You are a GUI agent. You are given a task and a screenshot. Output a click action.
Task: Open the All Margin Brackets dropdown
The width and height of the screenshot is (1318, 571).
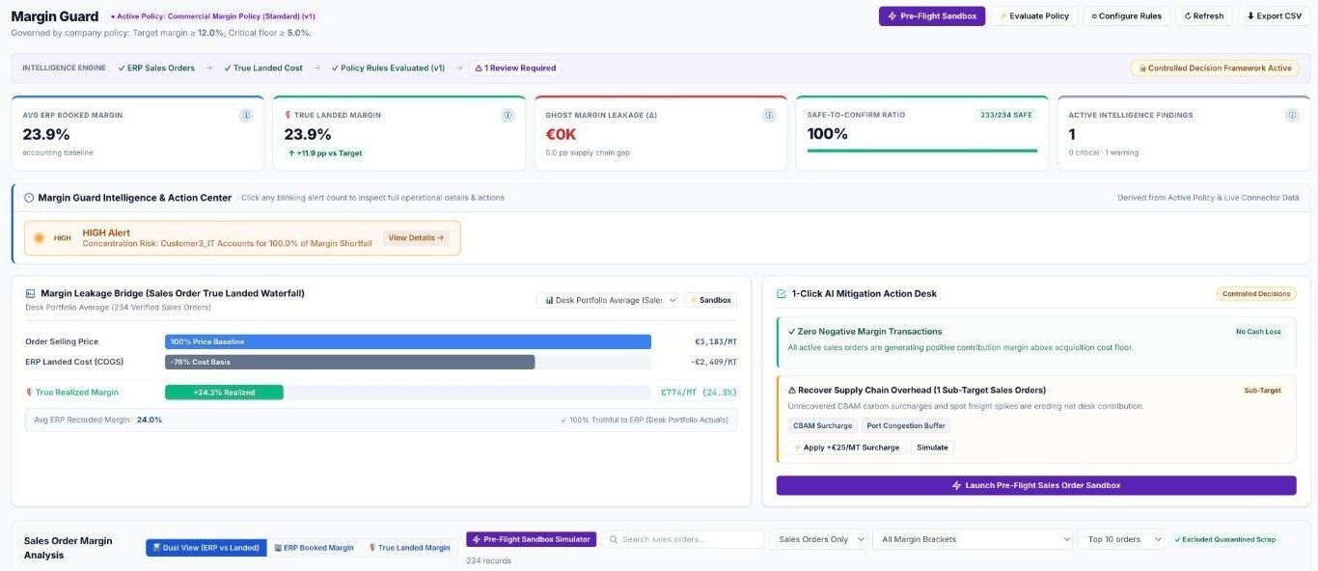coord(973,539)
